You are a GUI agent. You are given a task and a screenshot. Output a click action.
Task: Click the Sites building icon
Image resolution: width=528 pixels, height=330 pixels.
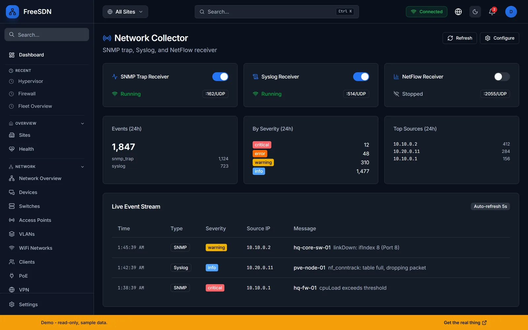[x=12, y=135]
